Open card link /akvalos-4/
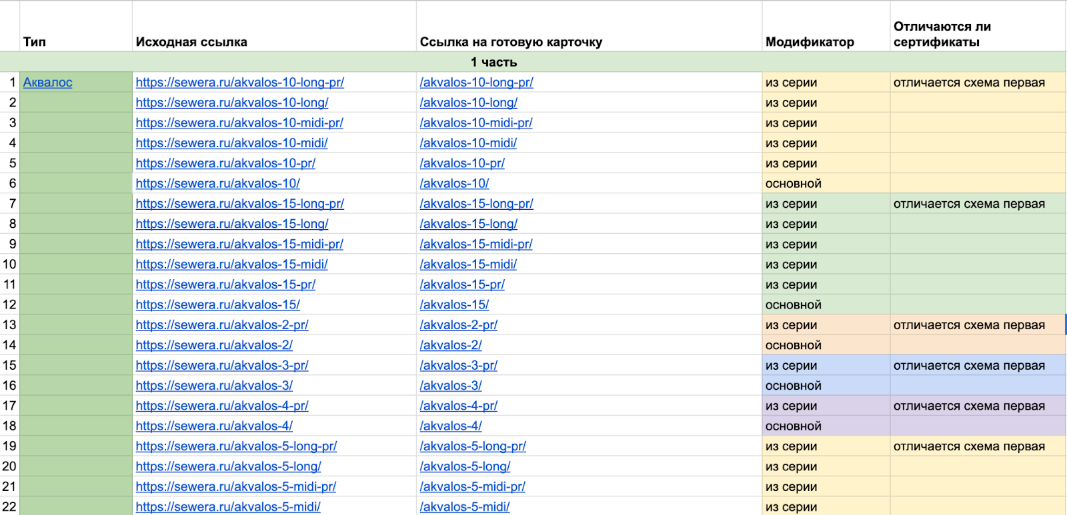 (451, 426)
